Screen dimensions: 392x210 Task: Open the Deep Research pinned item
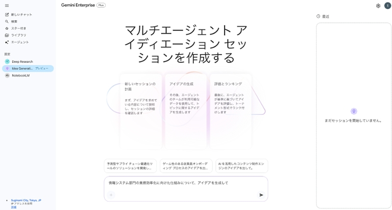point(28,62)
